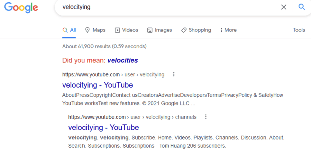Select the All search tab
Screen dimensions: 311x155
pos(69,30)
